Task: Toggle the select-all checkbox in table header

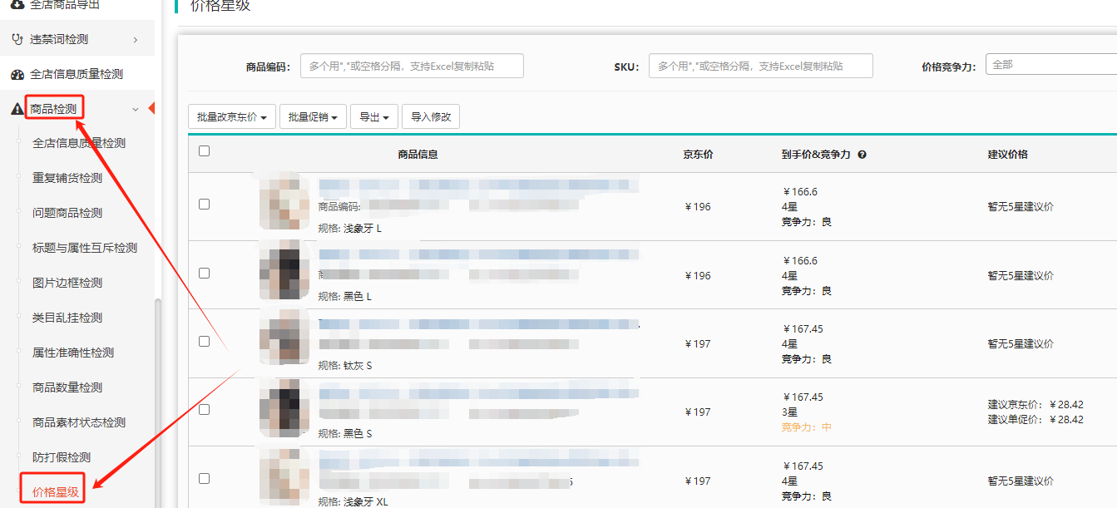Action: (x=205, y=151)
